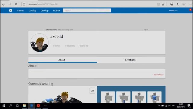The image size is (193, 109).
Task: Click Why am I seeing ads link
Action: tap(65, 30)
